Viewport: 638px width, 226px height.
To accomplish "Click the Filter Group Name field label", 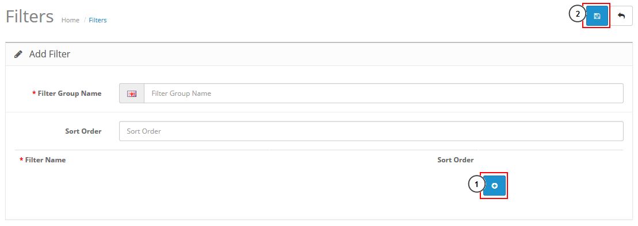I will [70, 93].
